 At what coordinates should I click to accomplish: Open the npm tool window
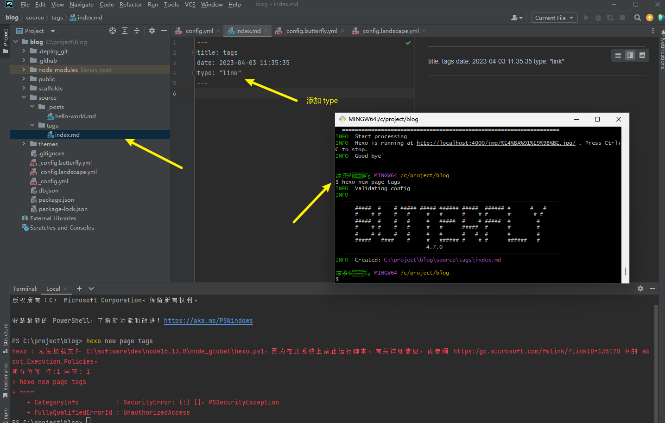(x=5, y=414)
